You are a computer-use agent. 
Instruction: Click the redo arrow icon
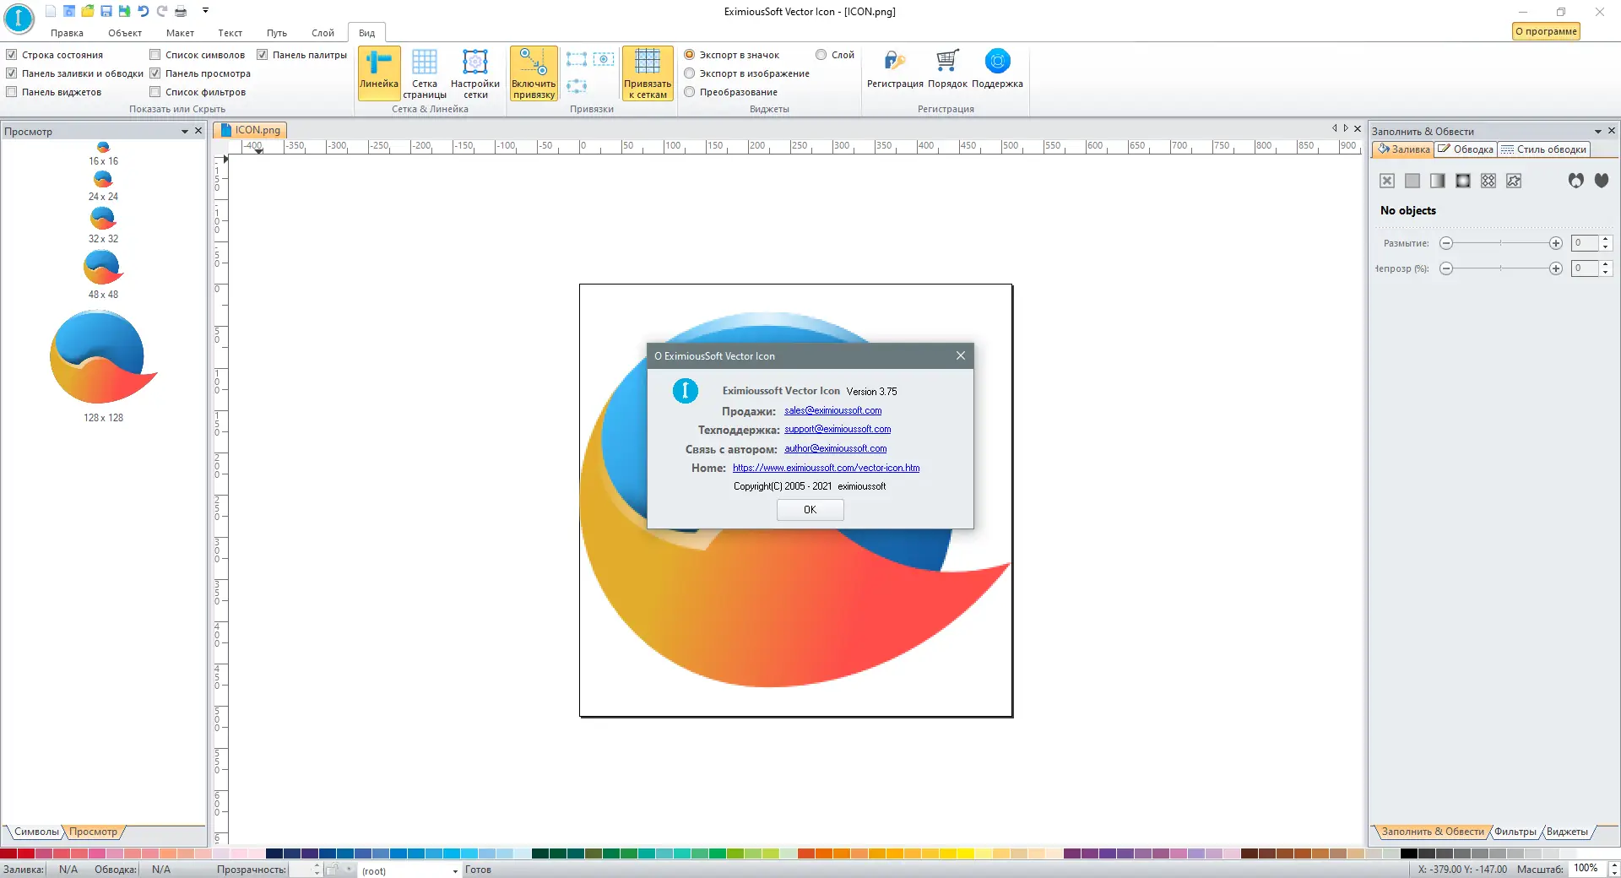tap(162, 11)
